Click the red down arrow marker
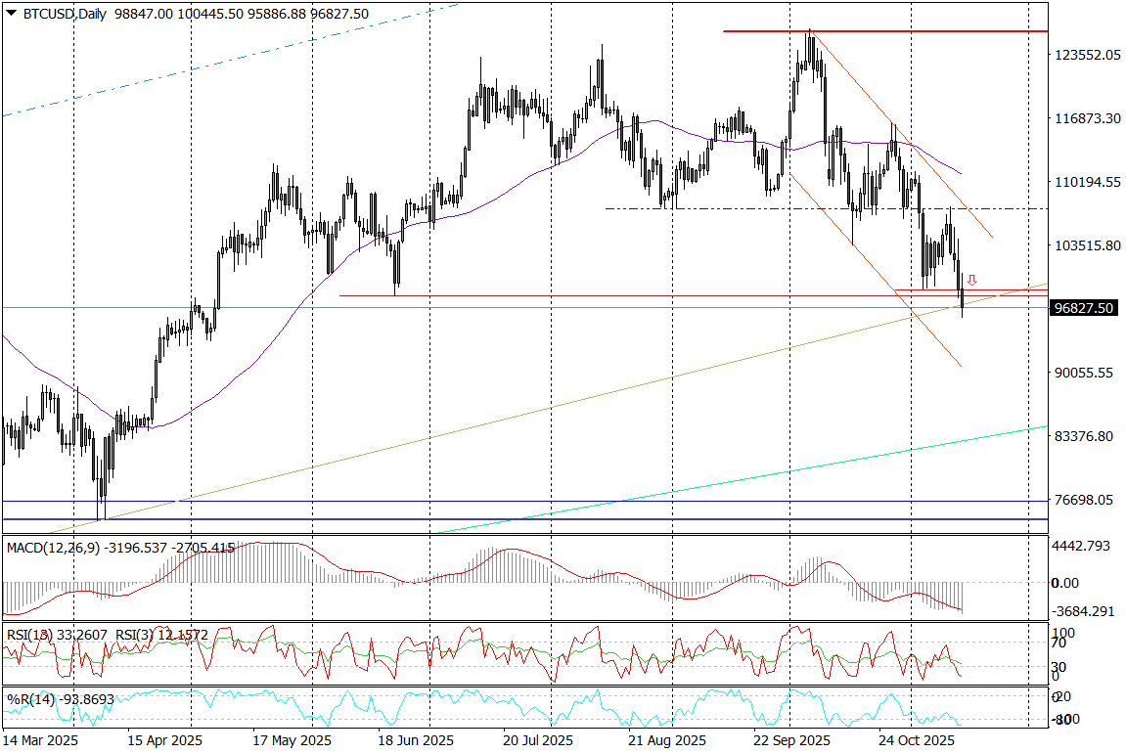The image size is (1126, 754). coord(971,281)
